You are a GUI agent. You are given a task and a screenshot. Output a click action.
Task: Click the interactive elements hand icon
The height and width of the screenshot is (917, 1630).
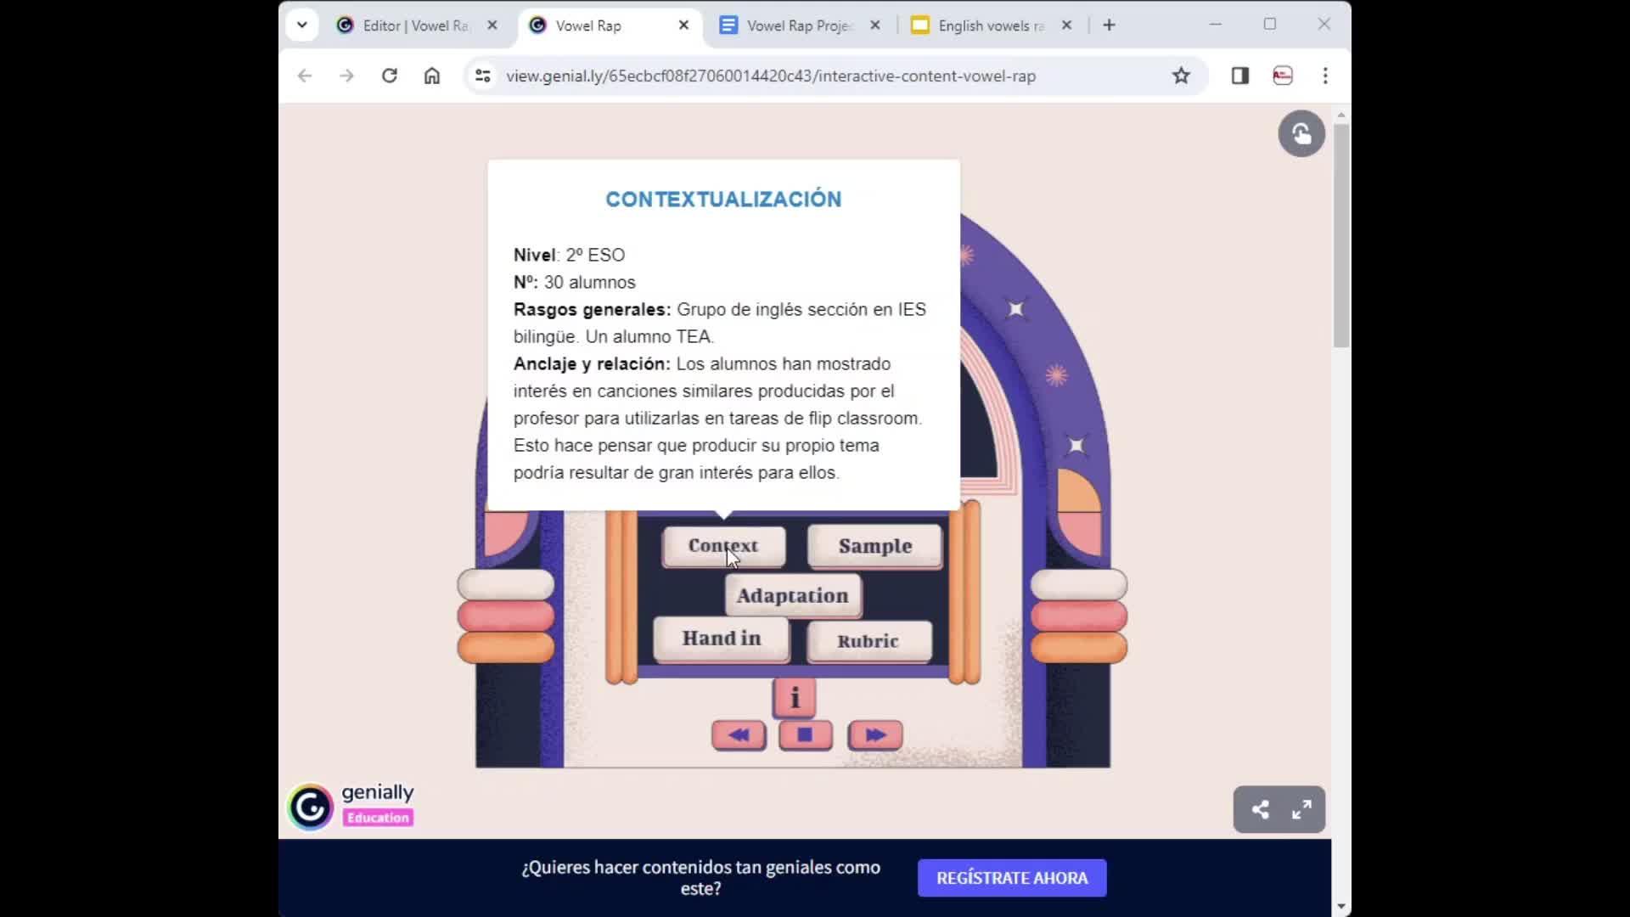point(1301,133)
